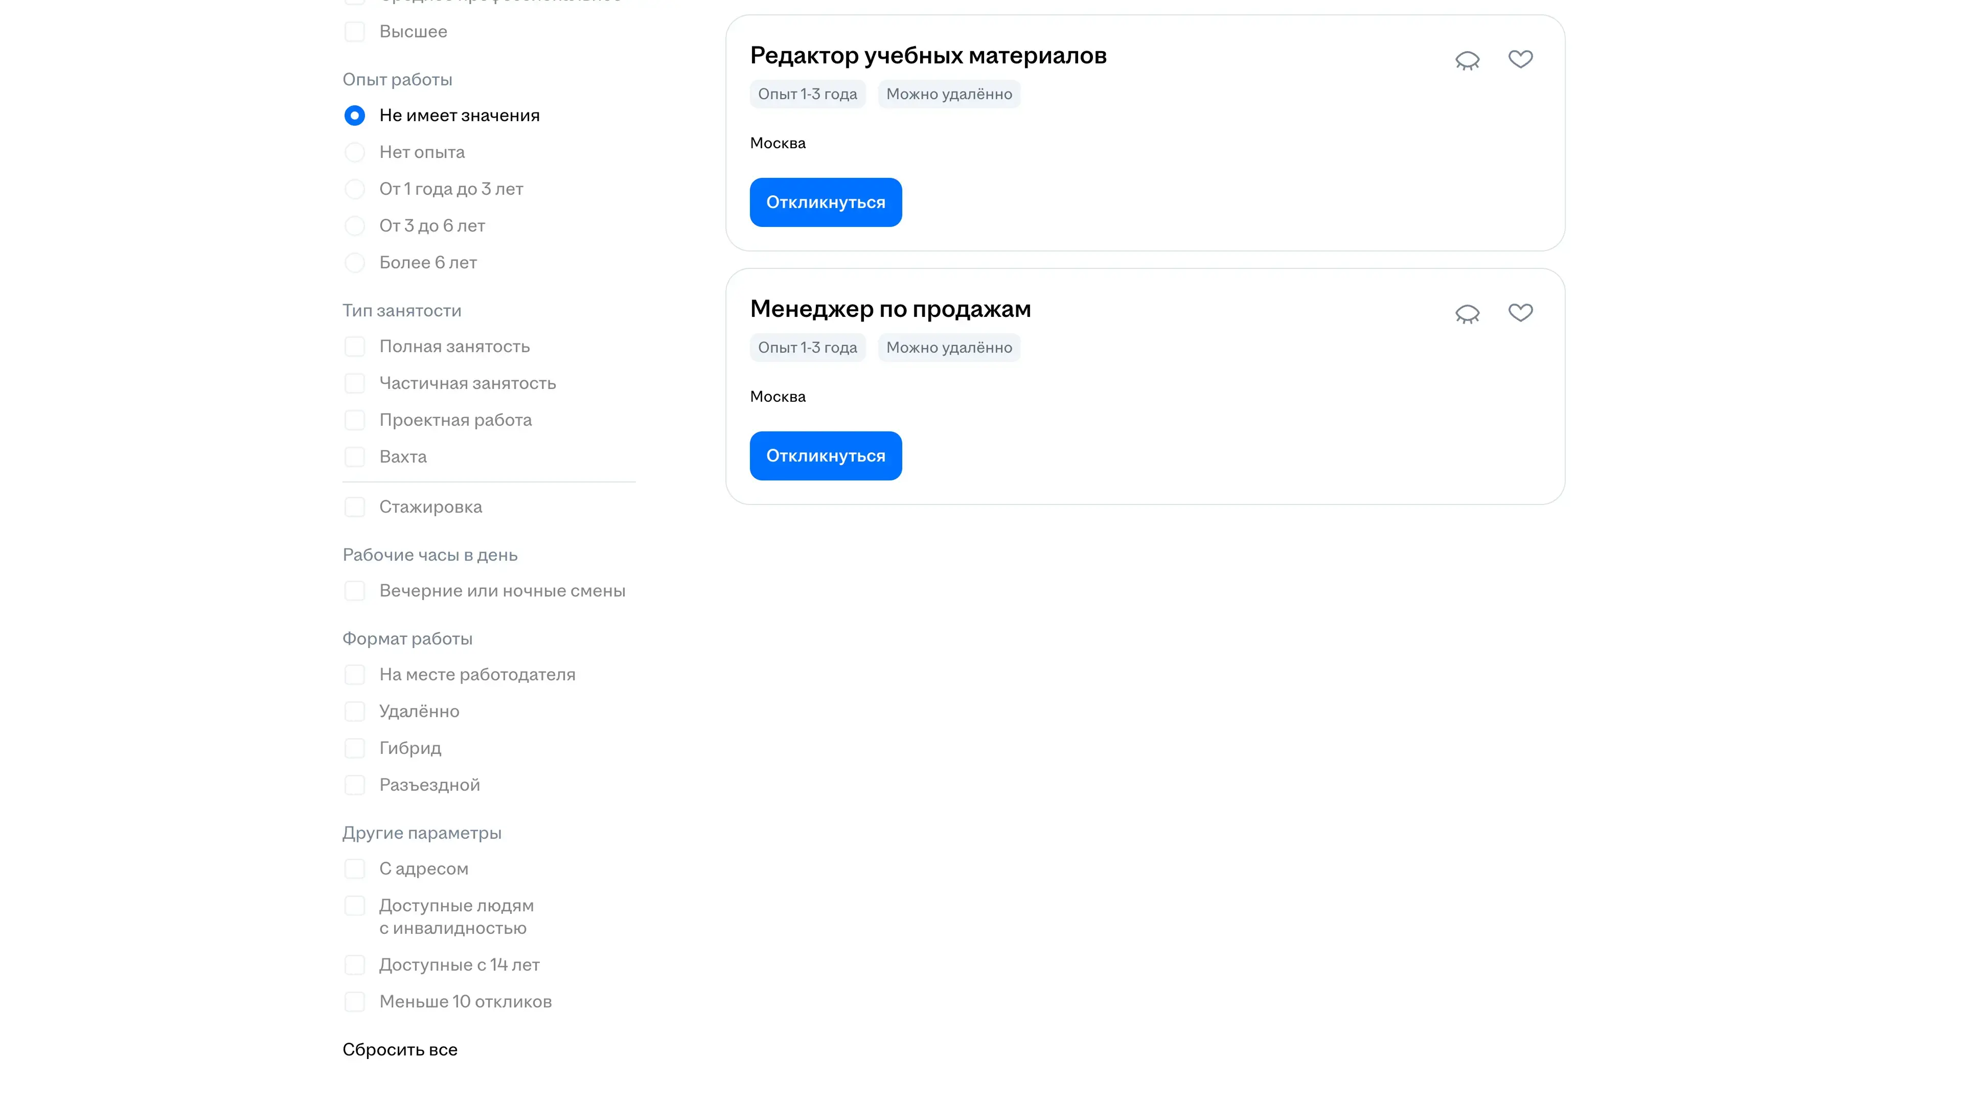Enable Вечерние или ночные смены filter

click(354, 591)
